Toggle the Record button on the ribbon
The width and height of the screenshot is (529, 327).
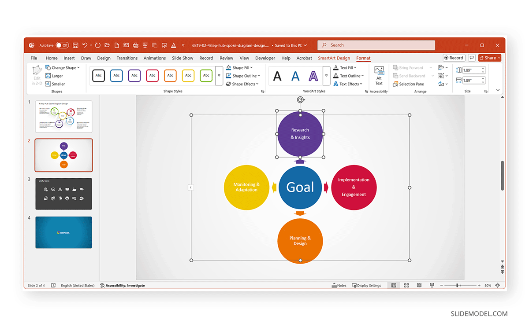coord(454,58)
